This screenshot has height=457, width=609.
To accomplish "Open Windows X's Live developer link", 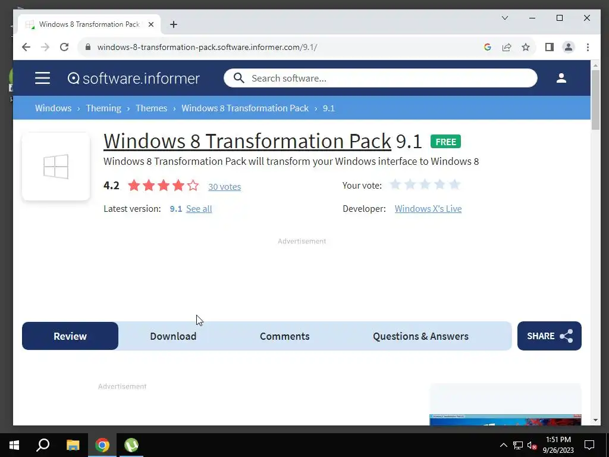I will coord(428,209).
